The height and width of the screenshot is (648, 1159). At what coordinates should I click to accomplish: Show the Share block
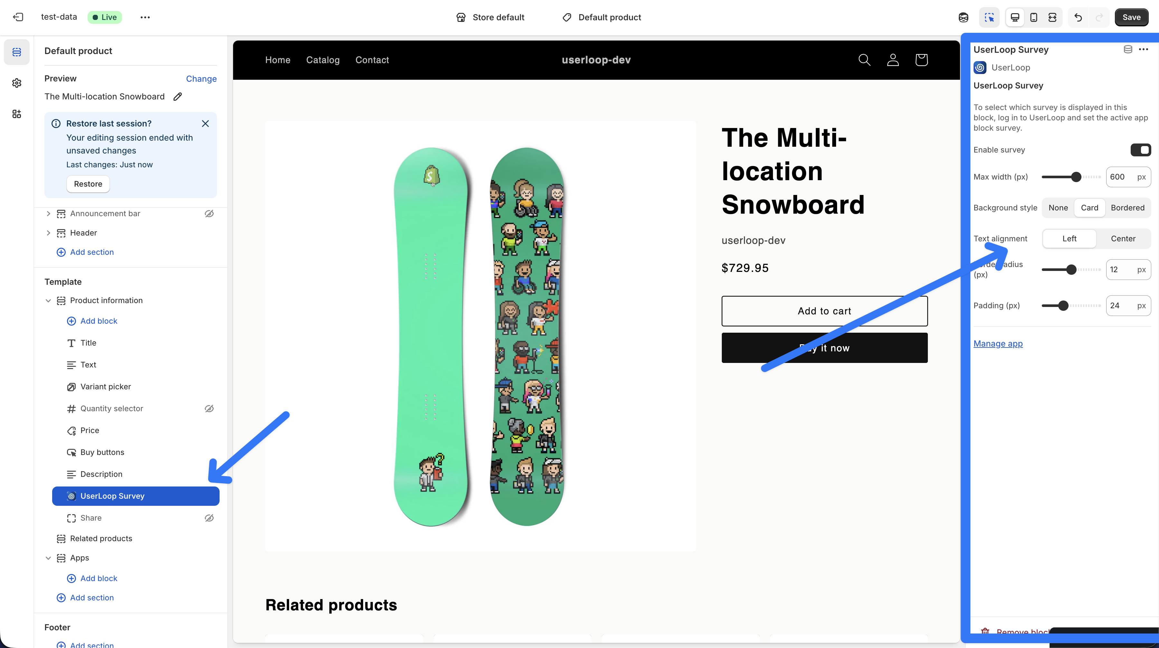click(x=209, y=518)
